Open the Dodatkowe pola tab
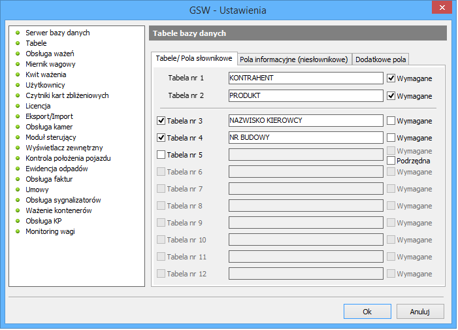Screen dimensions: 458x330 pyautogui.click(x=380, y=59)
